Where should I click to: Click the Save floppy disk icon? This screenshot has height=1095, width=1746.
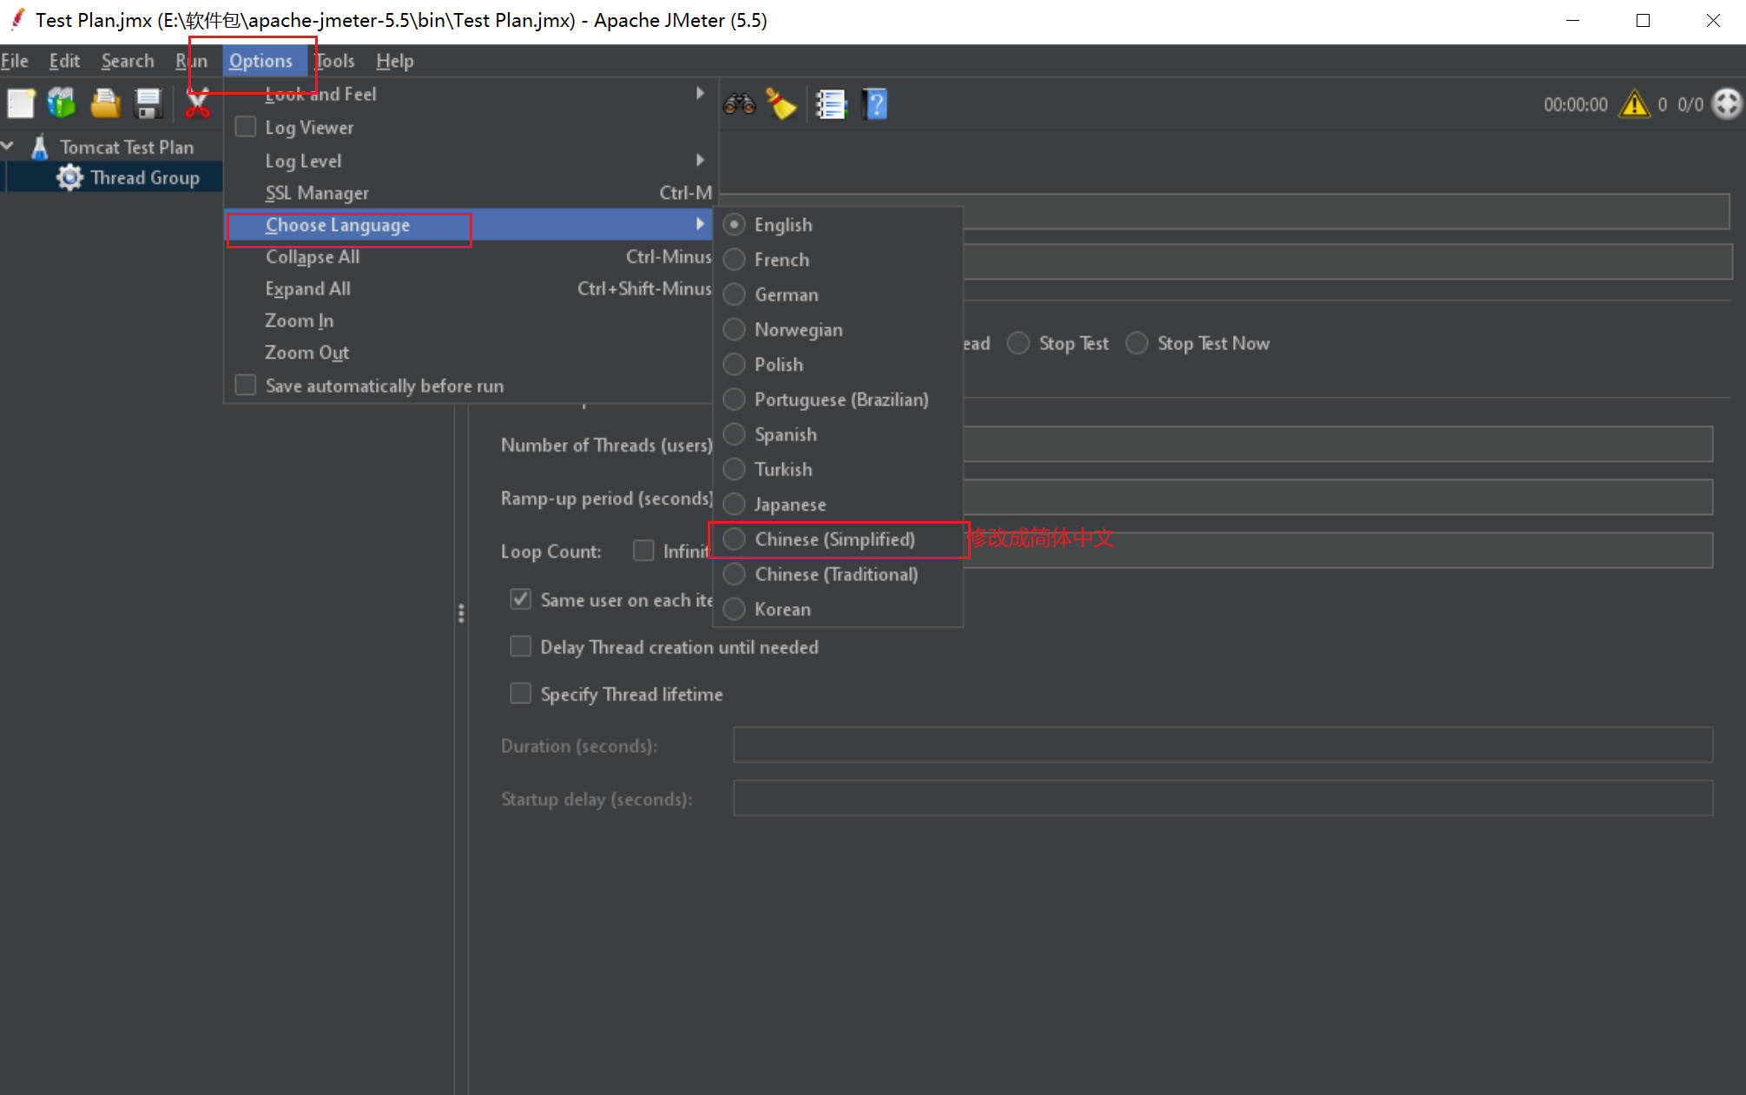[x=148, y=104]
